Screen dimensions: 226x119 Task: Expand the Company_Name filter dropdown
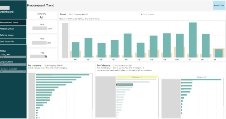[x=13, y=64]
